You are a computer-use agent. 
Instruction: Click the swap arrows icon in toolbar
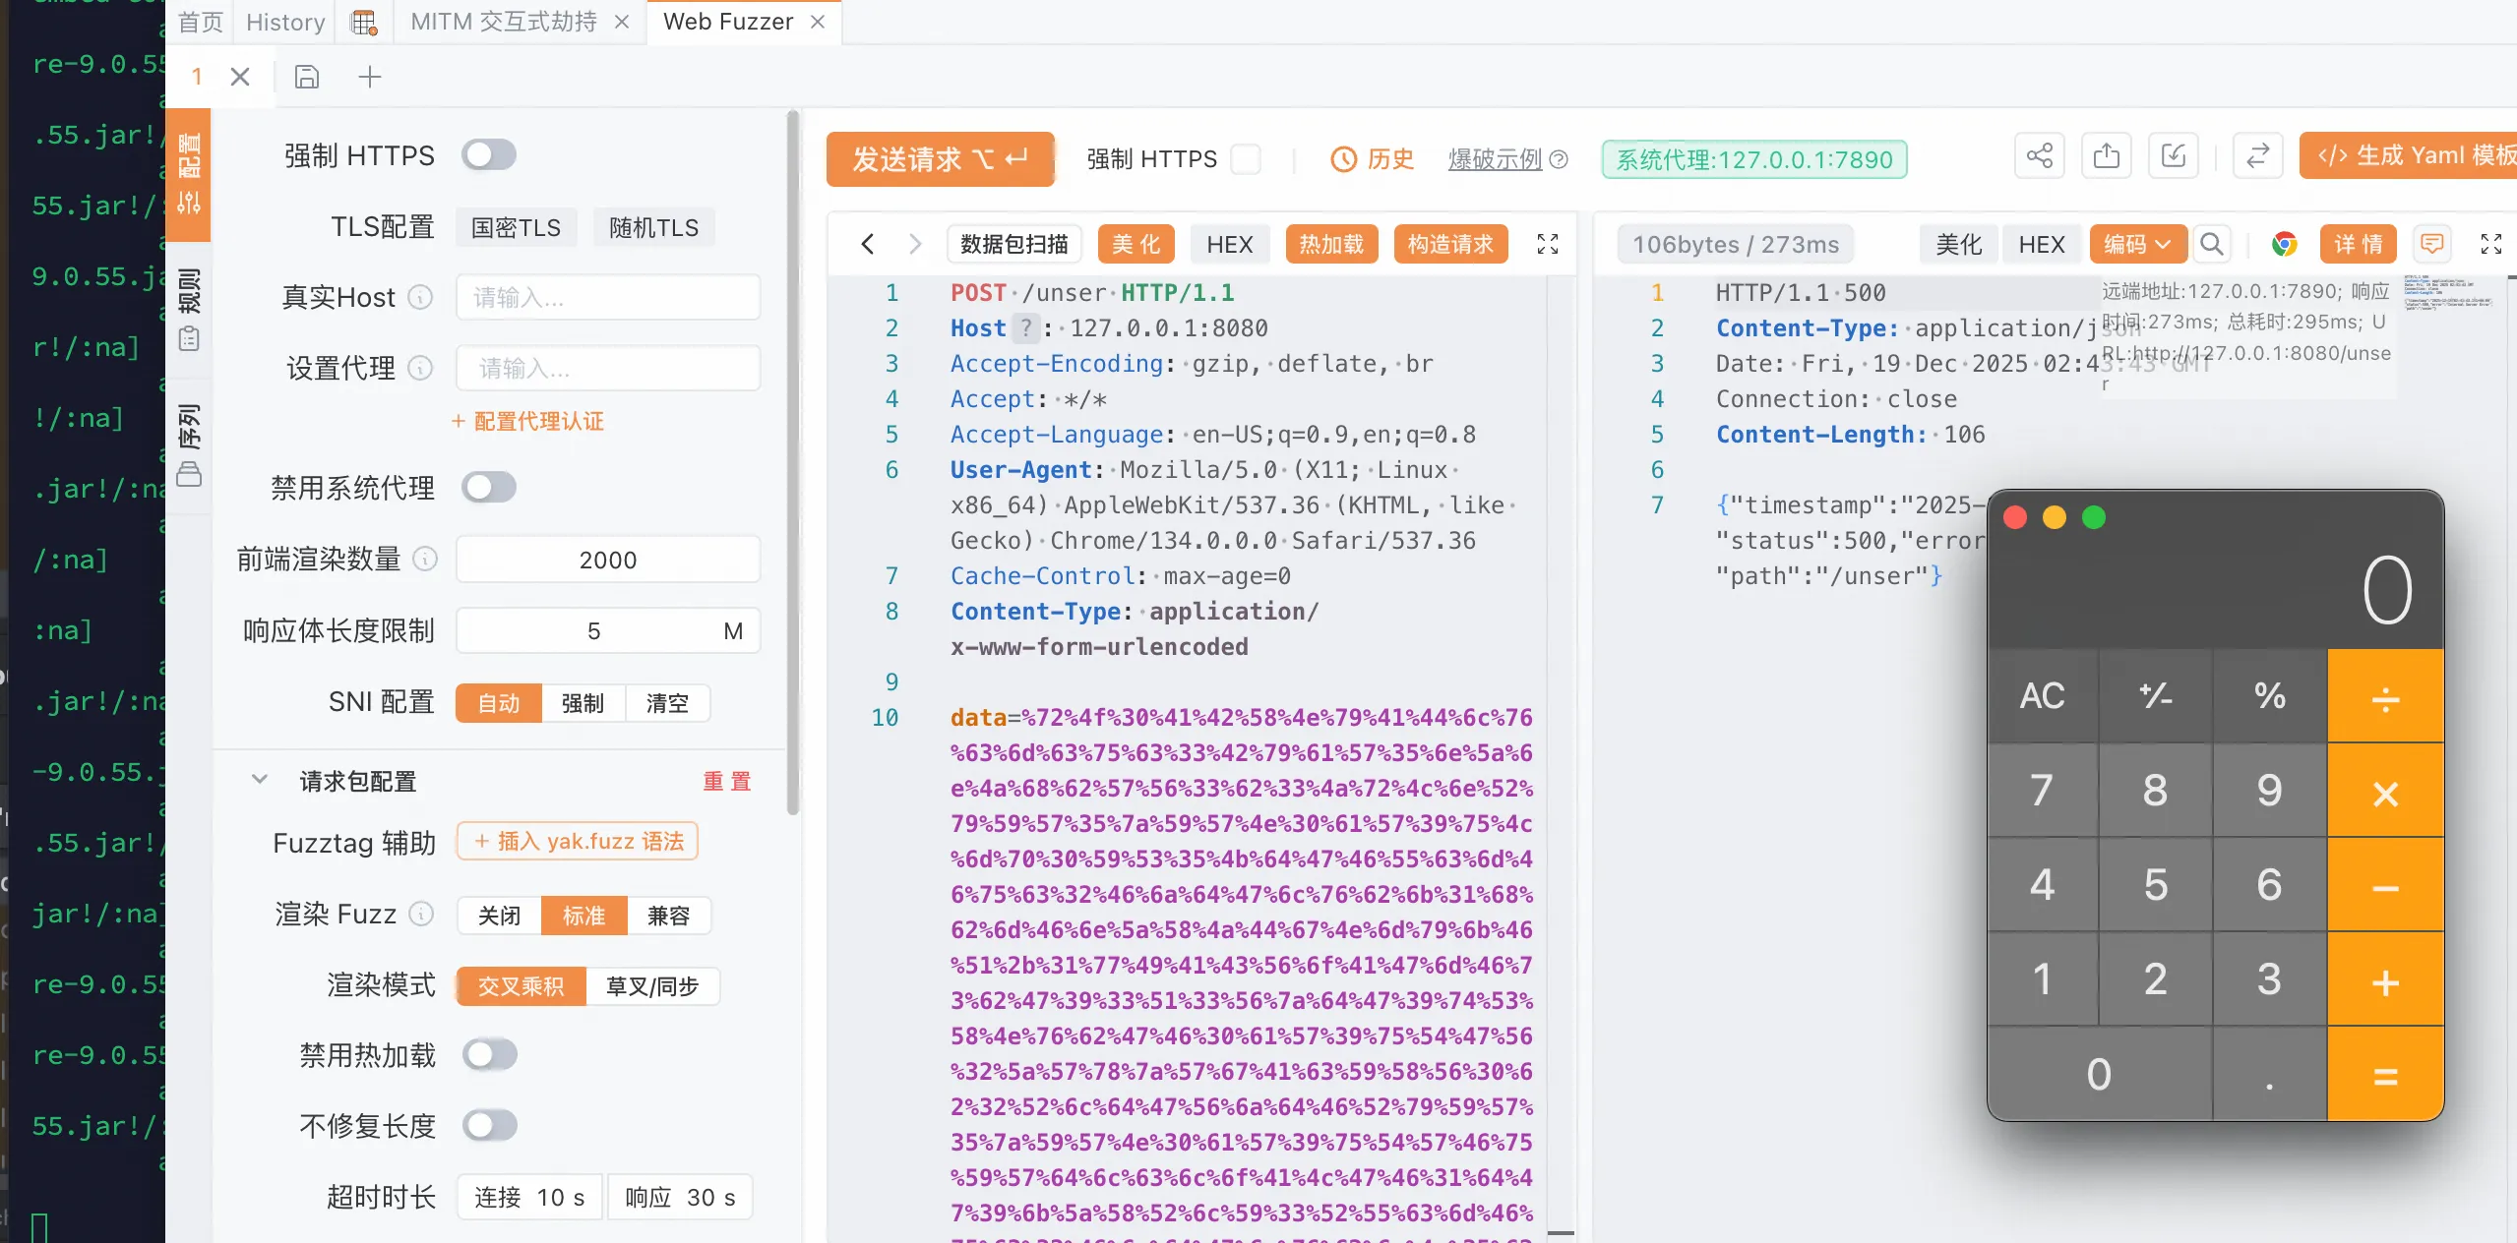[2257, 156]
